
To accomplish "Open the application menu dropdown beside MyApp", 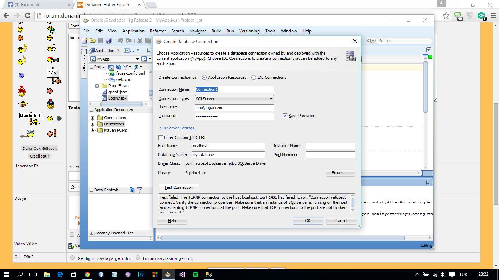I will [x=146, y=59].
